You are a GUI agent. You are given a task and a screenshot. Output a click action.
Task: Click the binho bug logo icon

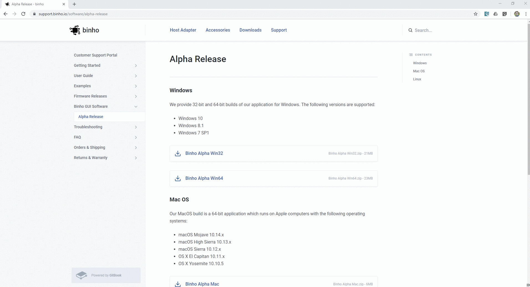75,30
